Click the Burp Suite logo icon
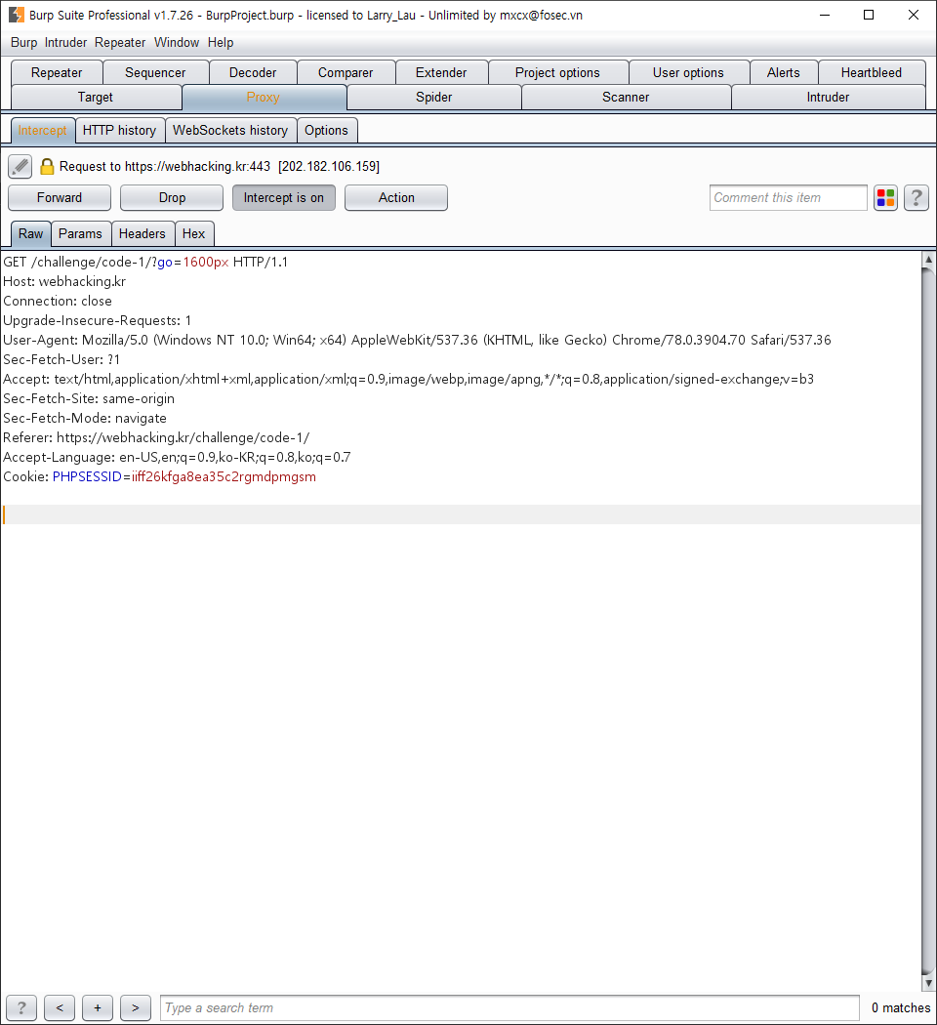The height and width of the screenshot is (1025, 937). tap(17, 15)
